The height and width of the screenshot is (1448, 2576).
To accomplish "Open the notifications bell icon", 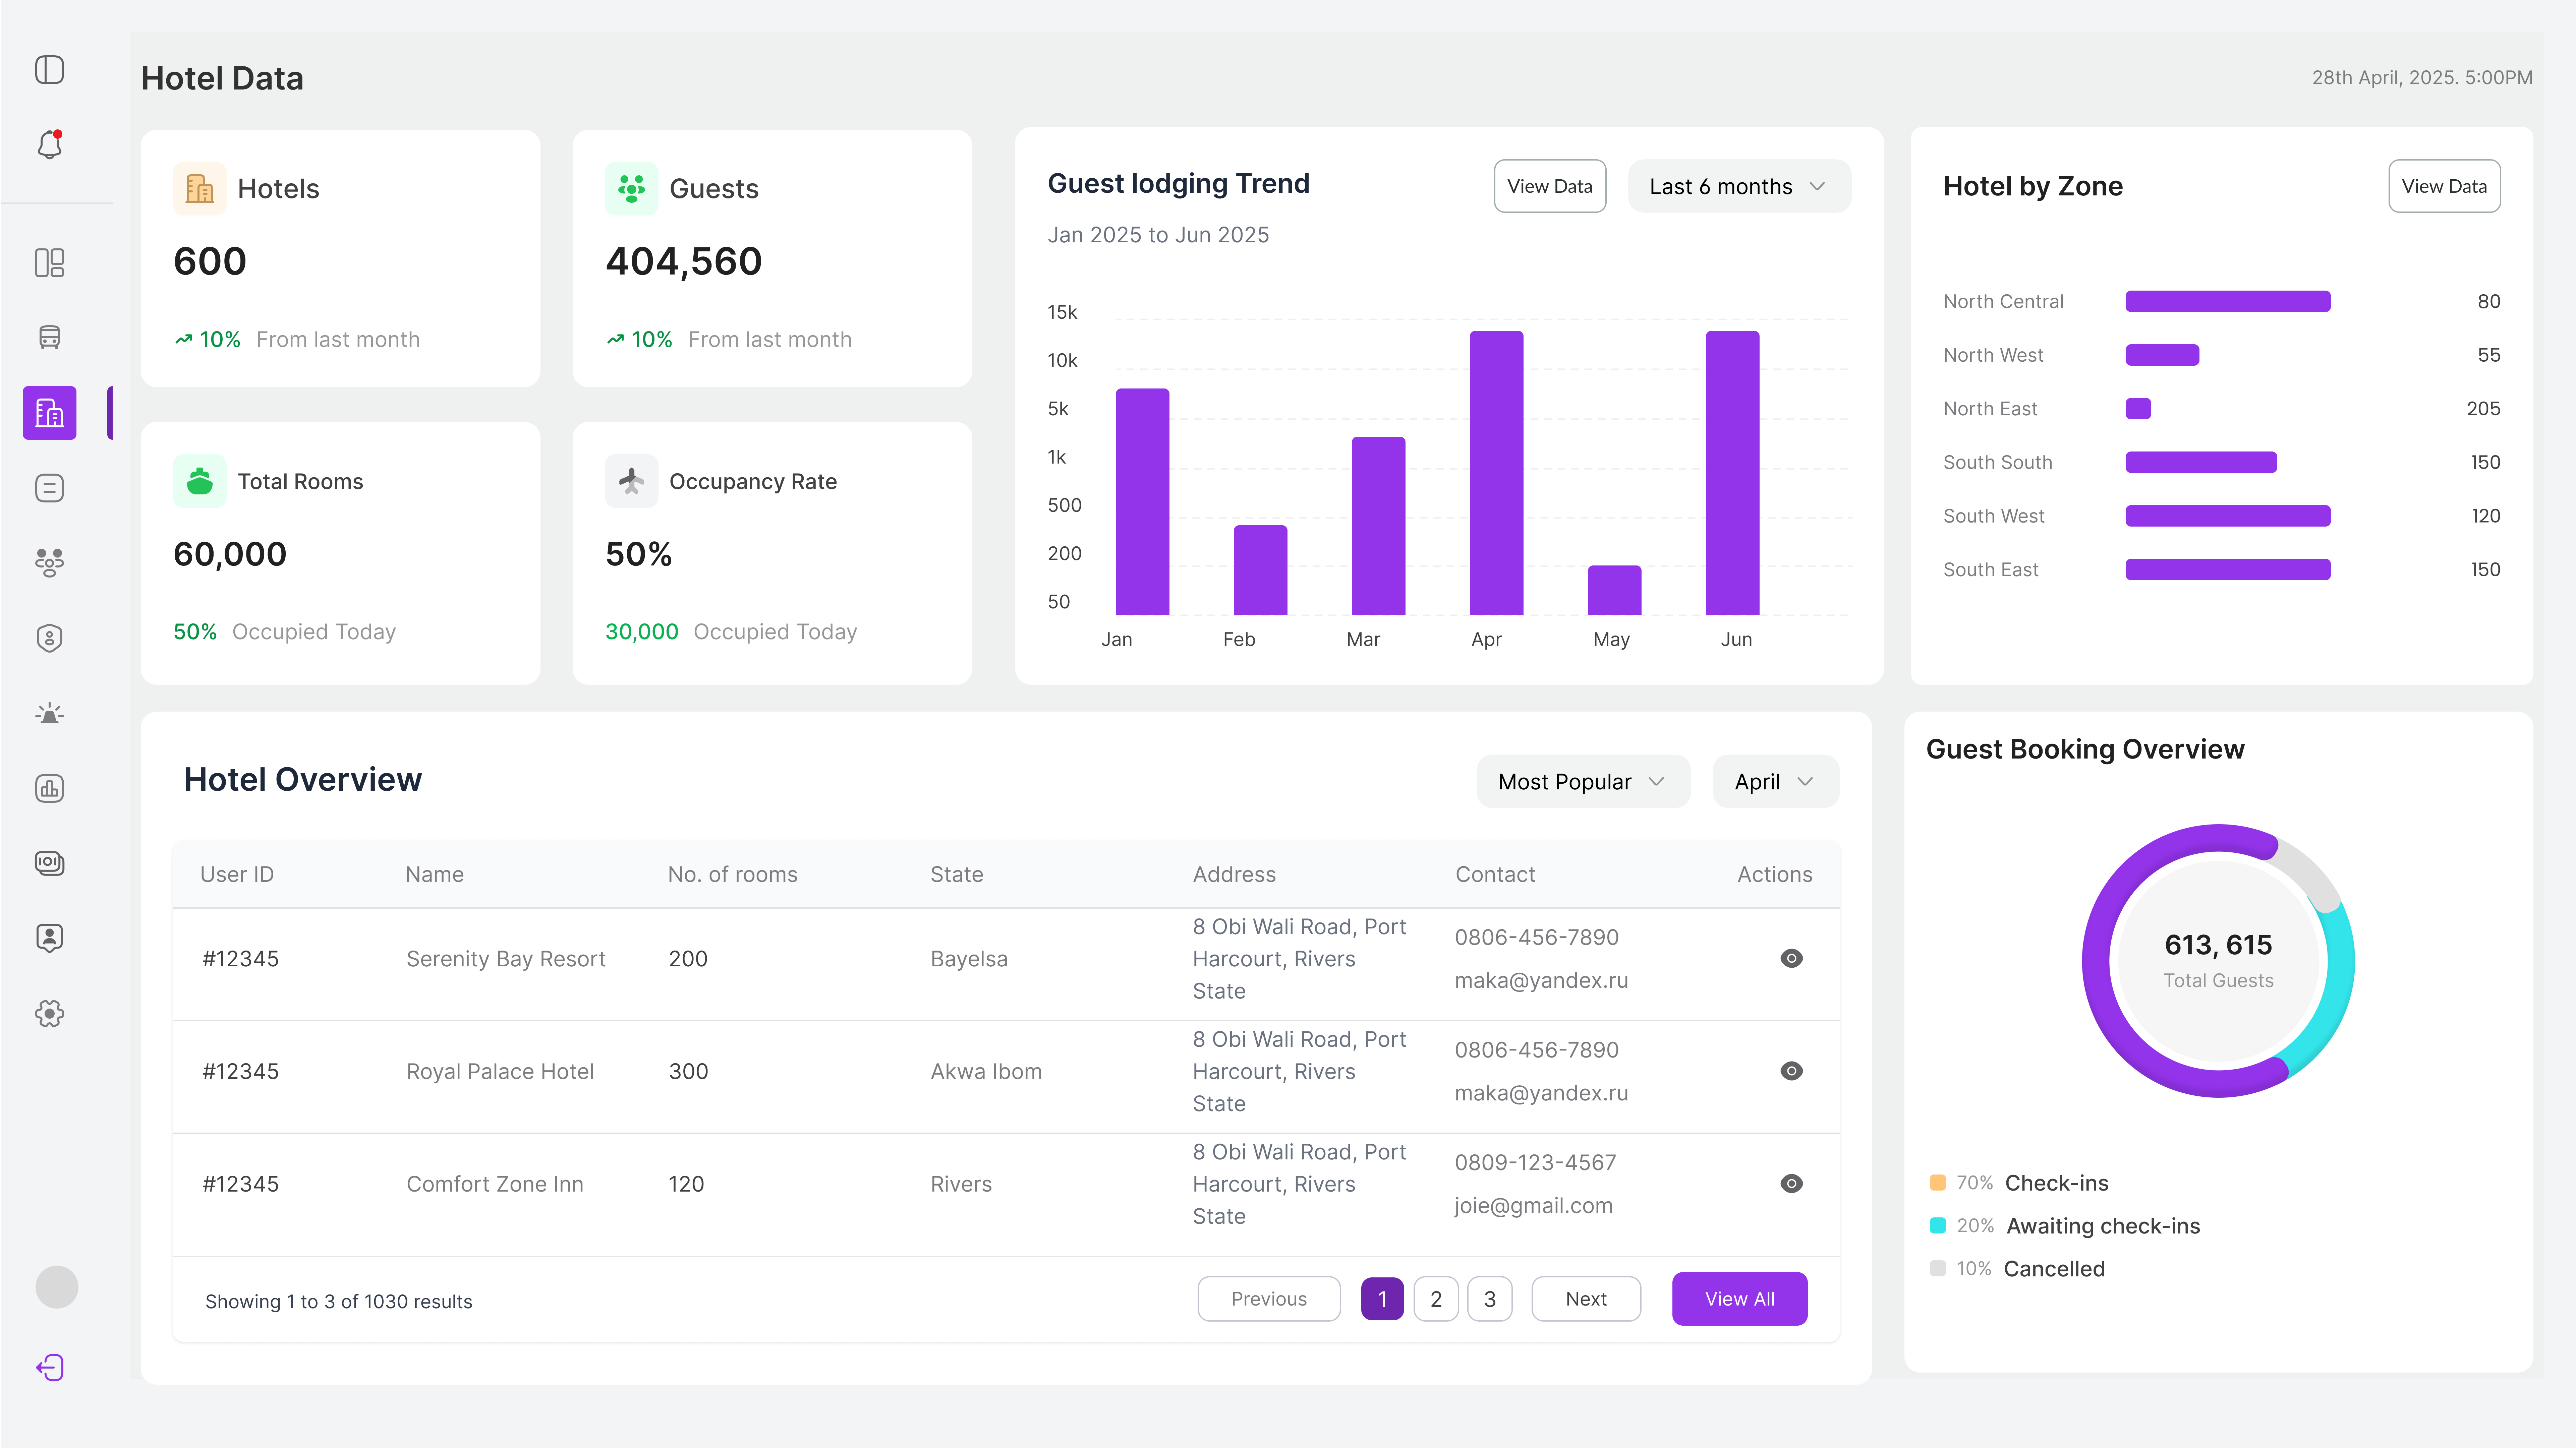I will coord(49,145).
